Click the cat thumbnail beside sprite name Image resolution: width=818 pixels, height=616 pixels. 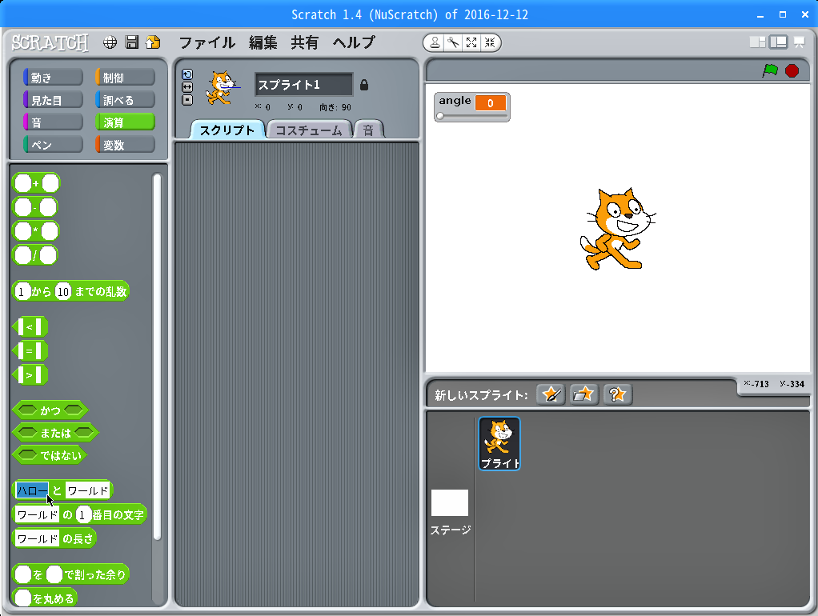point(222,88)
